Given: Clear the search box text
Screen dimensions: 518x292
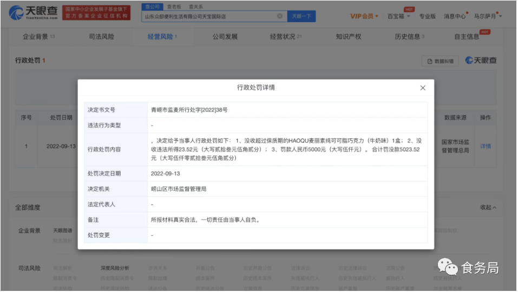Looking at the screenshot, I should point(280,16).
